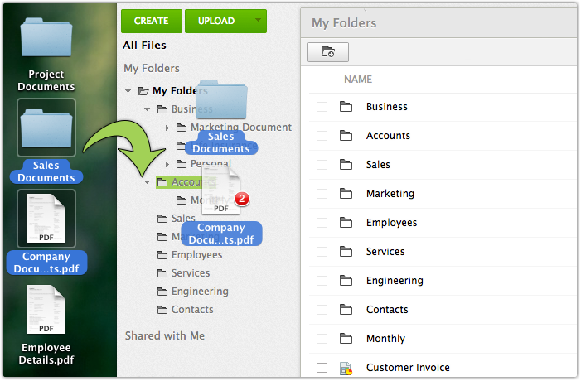Click the Contacts folder icon in sidebar tree

163,310
